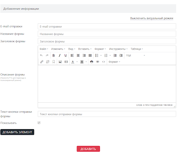Toggle Underline formatting
Screen dimensions: 184x157
pyautogui.click(x=65, y=55)
